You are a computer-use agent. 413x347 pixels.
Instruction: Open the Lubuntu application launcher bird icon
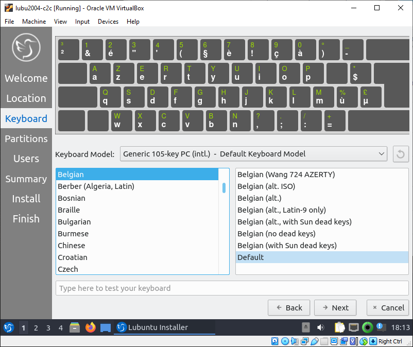click(x=8, y=327)
